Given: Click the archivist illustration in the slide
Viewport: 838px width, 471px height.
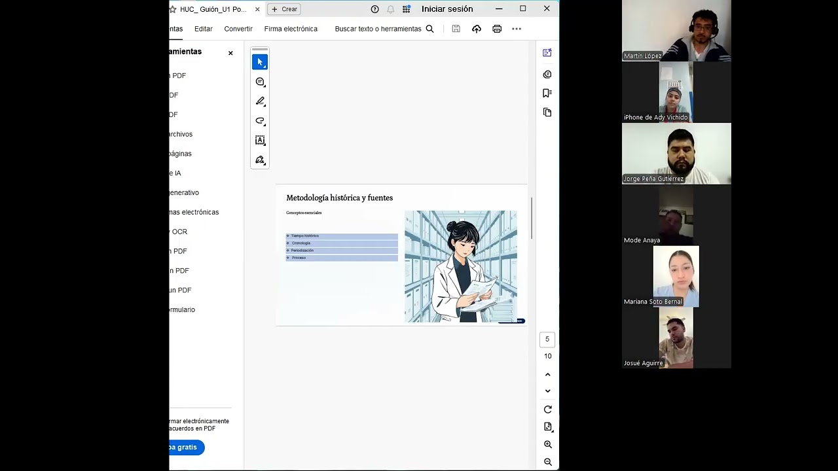Looking at the screenshot, I should (461, 266).
